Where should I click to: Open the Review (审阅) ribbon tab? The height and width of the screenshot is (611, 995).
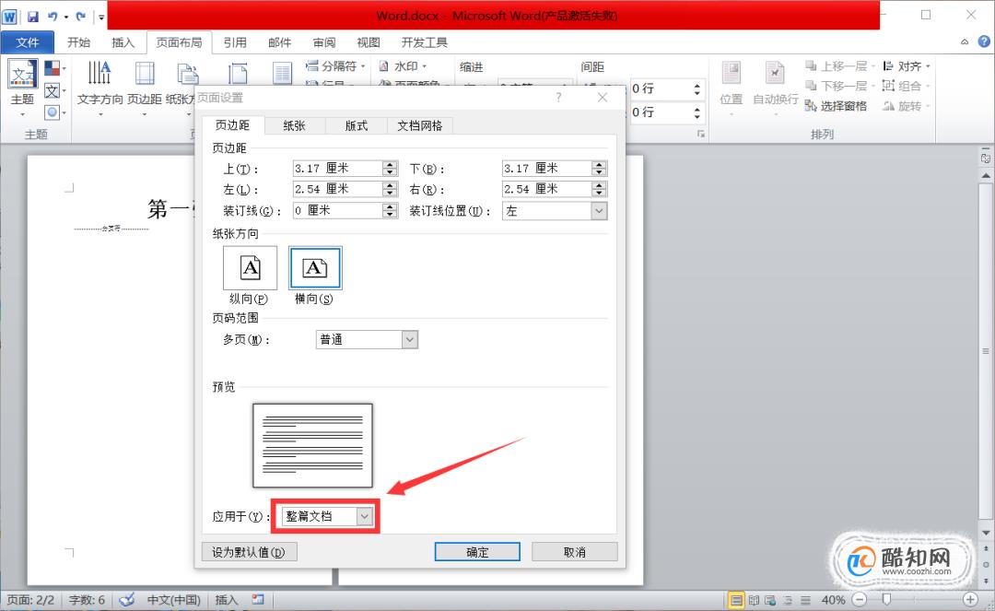[324, 42]
